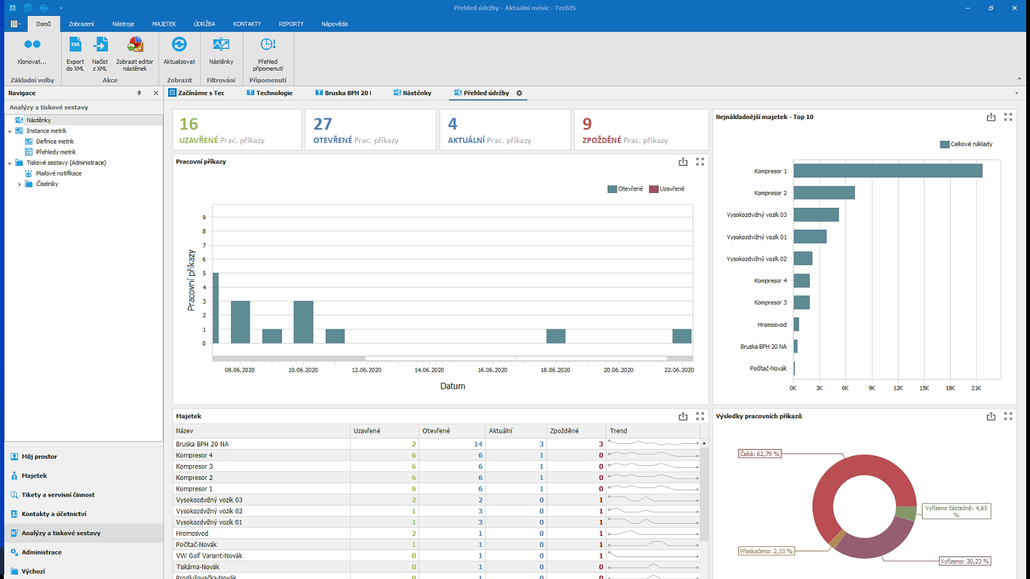Open the ÚDRŽBA ribbon tab
Screen dimensions: 1030x579
pyautogui.click(x=204, y=24)
